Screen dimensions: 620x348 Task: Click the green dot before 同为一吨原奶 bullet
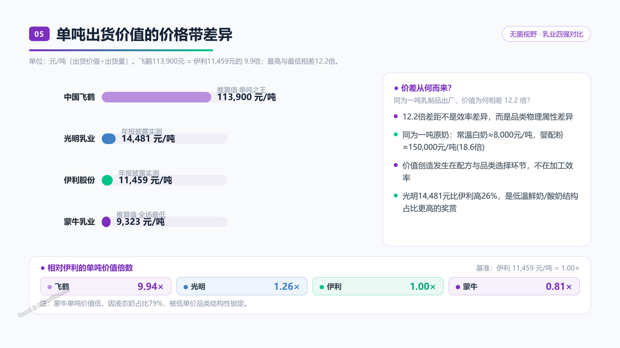396,134
